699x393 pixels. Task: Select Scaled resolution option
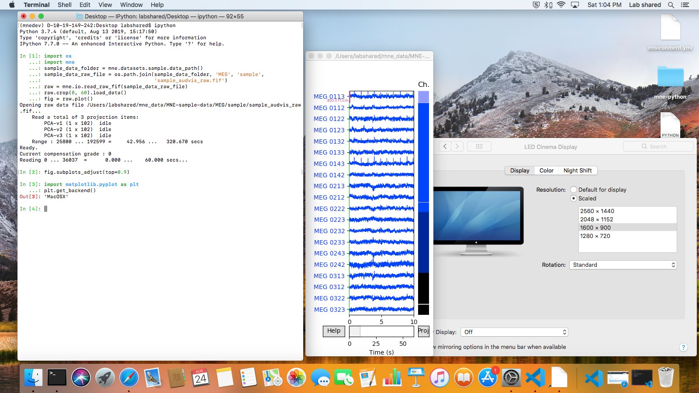click(574, 198)
